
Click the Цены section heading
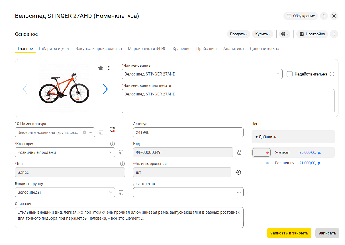256,124
